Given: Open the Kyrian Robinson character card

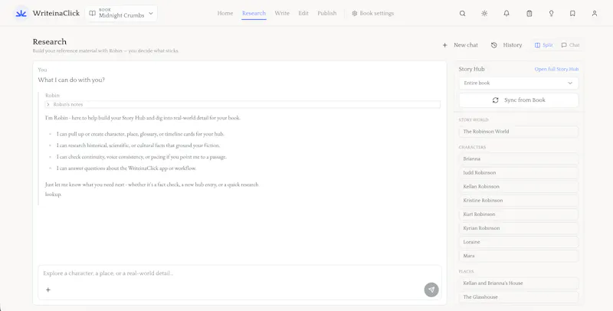Looking at the screenshot, I should pyautogui.click(x=519, y=228).
